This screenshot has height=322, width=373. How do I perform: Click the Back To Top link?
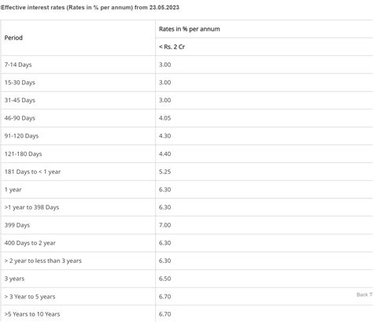coord(364,294)
